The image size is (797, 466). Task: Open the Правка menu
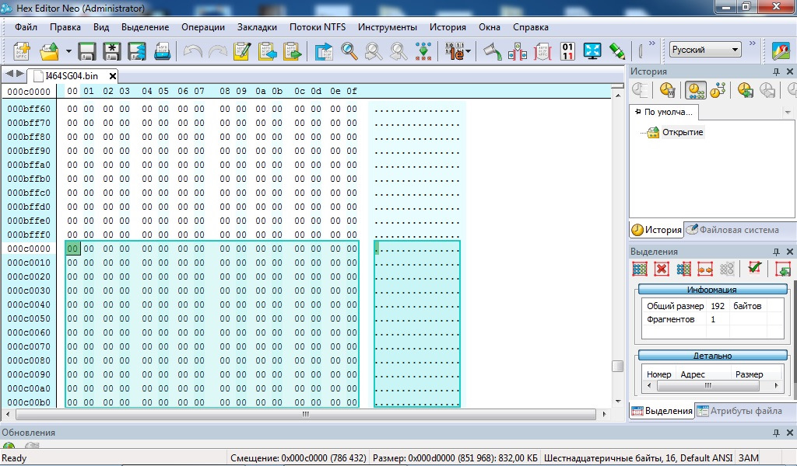tap(65, 27)
